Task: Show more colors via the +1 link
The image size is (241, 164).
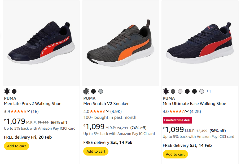Action: 208,91
